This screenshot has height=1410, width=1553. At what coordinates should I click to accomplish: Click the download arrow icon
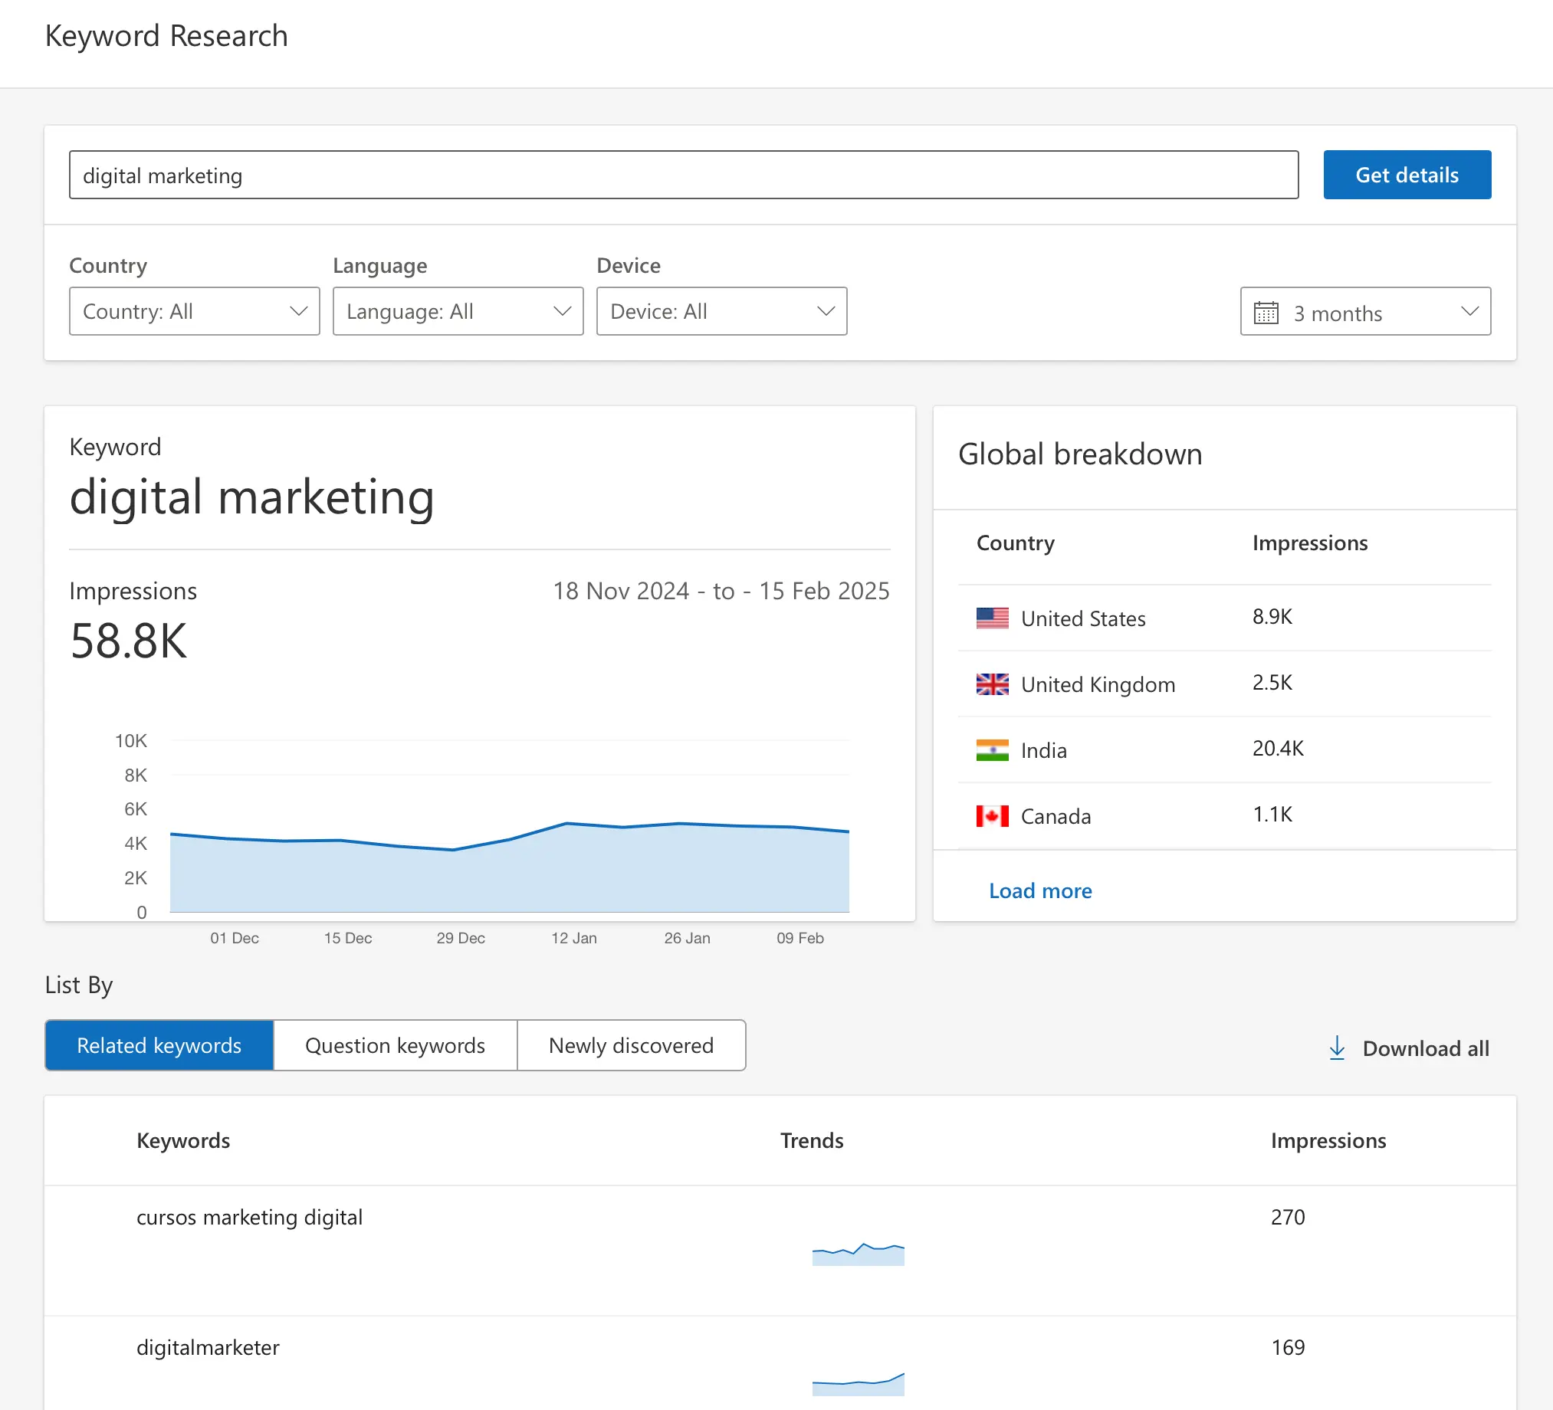[x=1337, y=1048]
